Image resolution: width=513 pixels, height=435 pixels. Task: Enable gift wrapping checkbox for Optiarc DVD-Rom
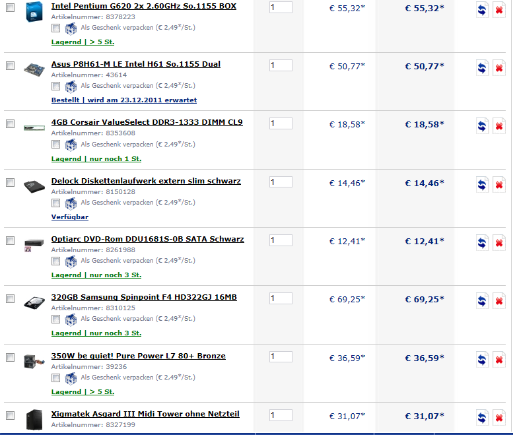click(56, 261)
